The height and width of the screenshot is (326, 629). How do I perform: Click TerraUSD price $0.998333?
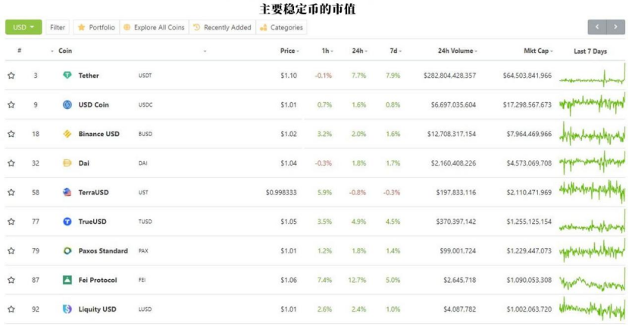coord(281,192)
